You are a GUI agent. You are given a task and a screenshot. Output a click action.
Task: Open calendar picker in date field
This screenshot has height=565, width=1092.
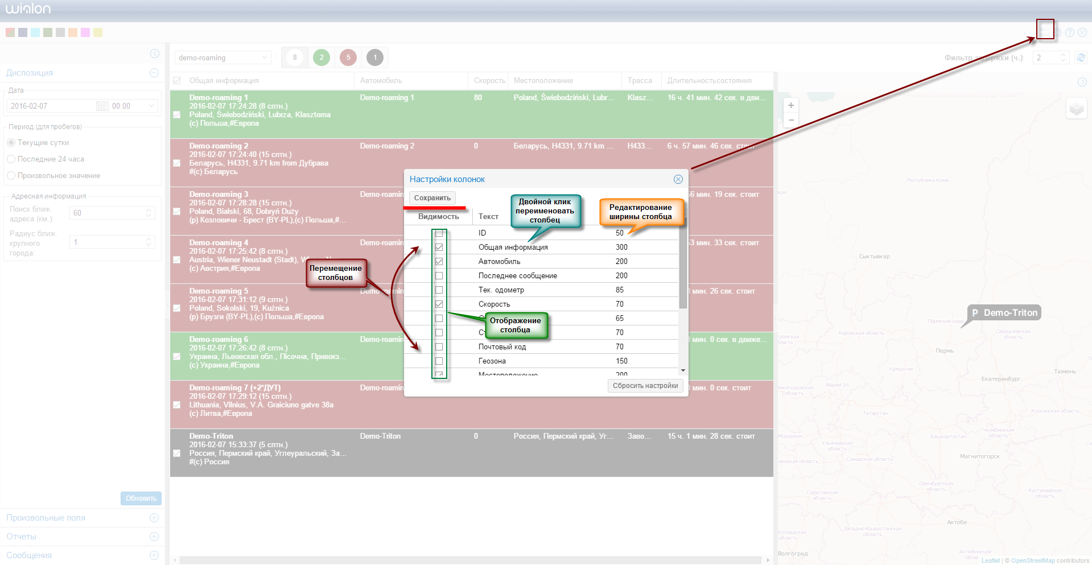coord(101,106)
